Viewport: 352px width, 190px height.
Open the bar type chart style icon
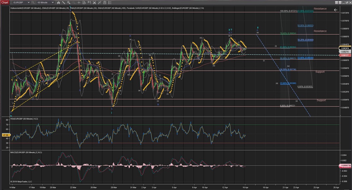click(x=58, y=2)
